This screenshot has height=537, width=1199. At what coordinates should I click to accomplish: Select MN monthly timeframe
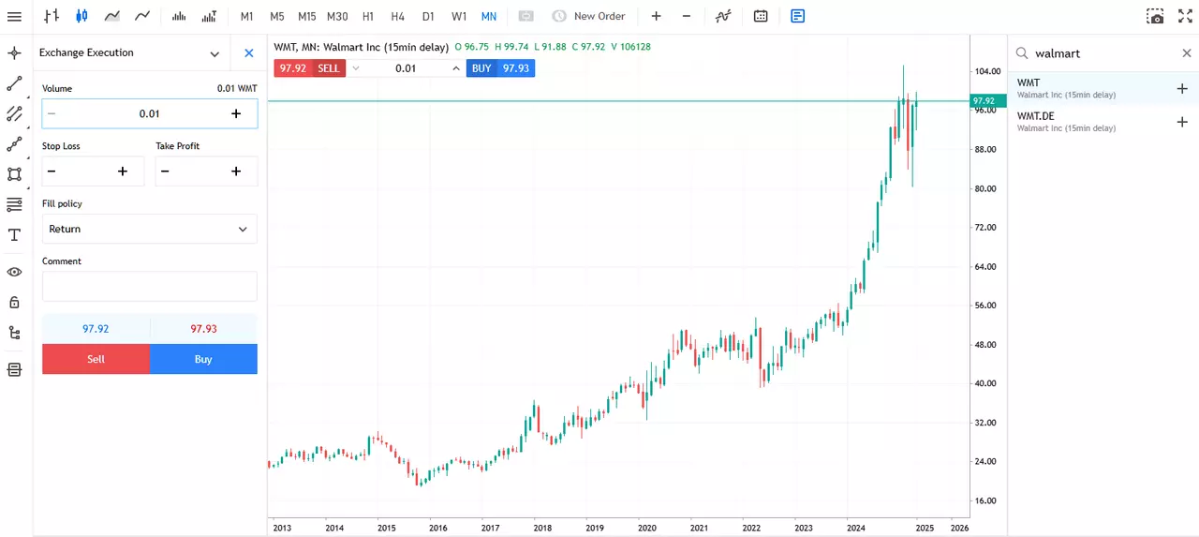[489, 16]
